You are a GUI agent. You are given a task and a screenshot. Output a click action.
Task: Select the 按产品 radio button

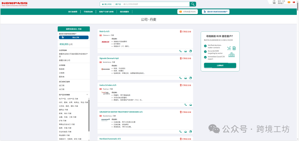coord(114,4)
